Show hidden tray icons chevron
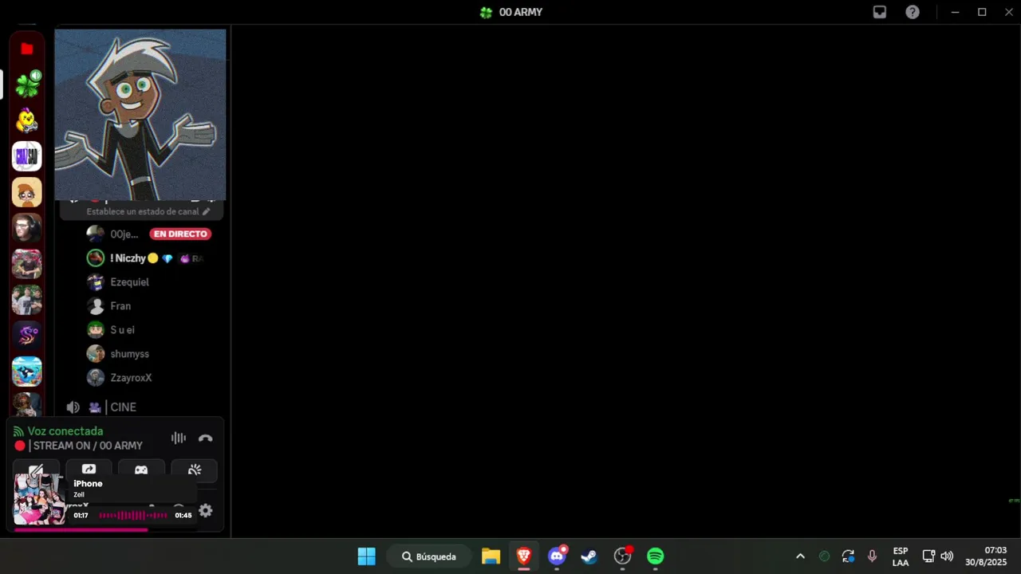The height and width of the screenshot is (574, 1021). [800, 556]
